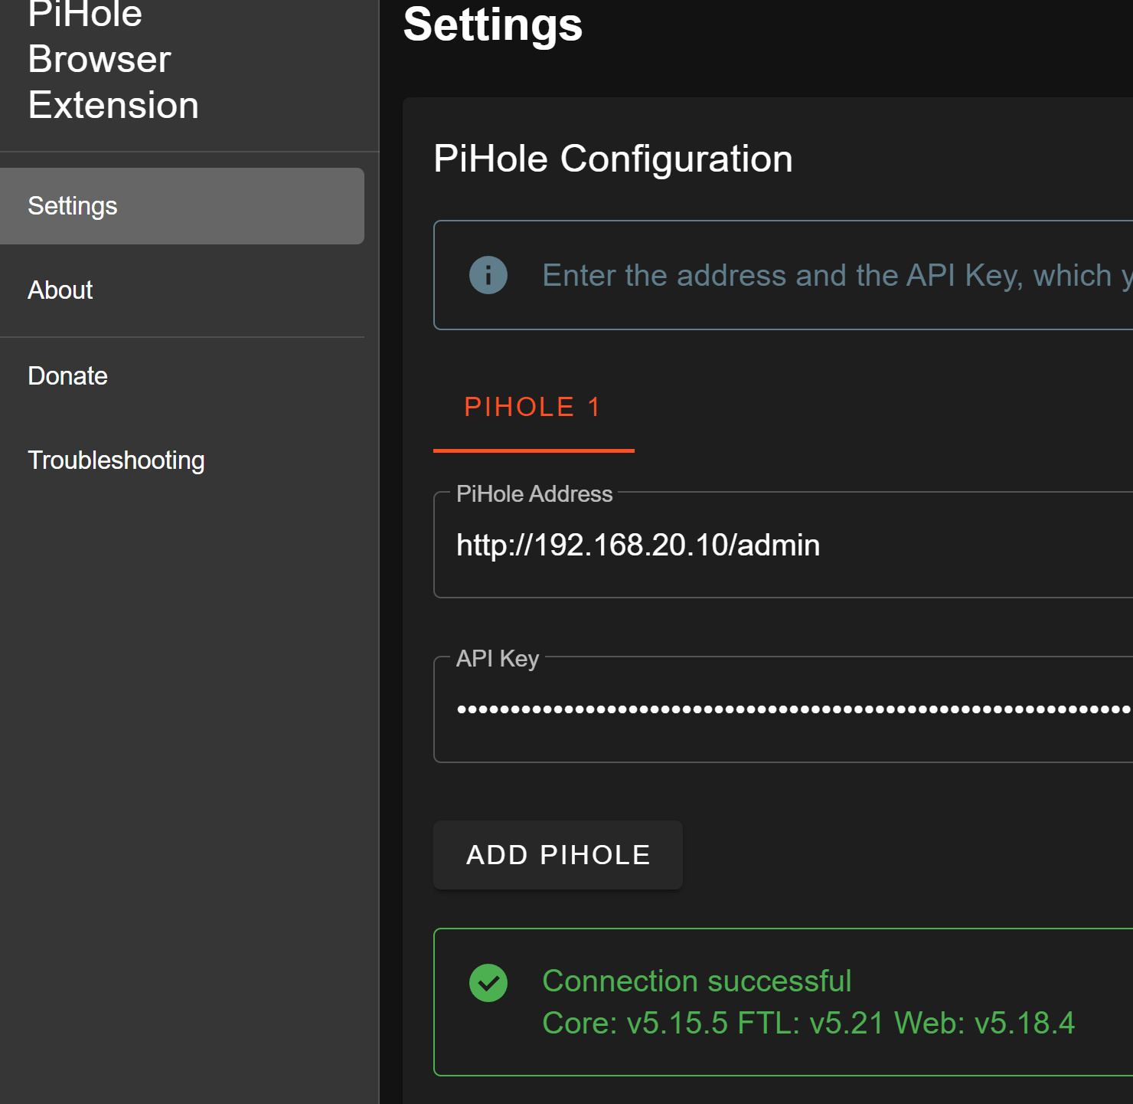Click the info icon in the notice banner
The height and width of the screenshot is (1104, 1133).
tap(488, 275)
